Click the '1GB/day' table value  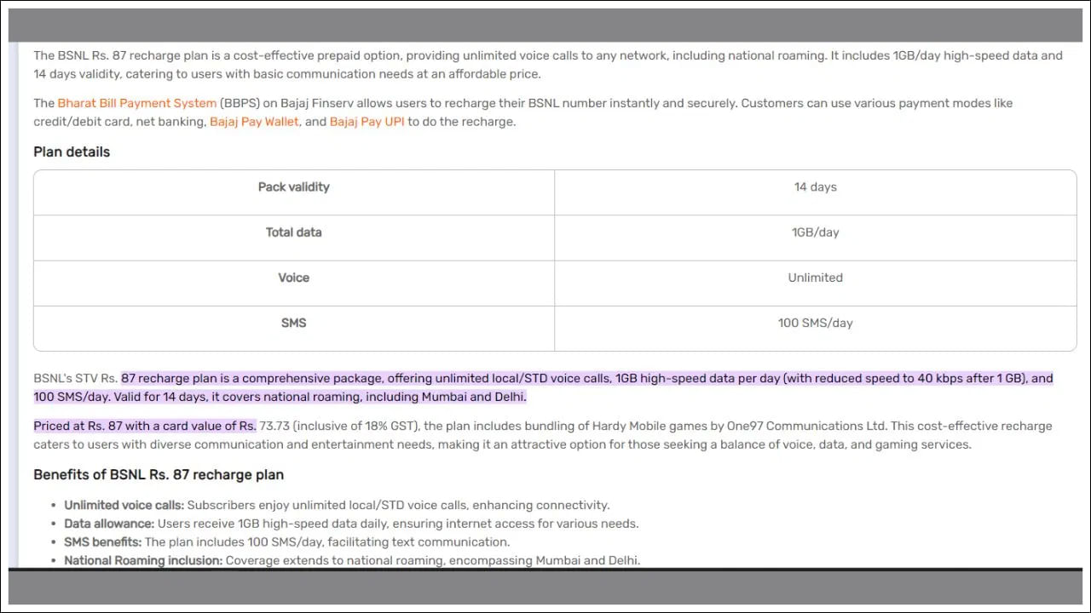click(x=816, y=232)
